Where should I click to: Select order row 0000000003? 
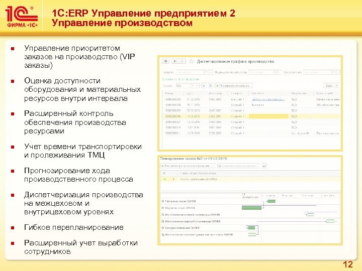click(x=251, y=99)
